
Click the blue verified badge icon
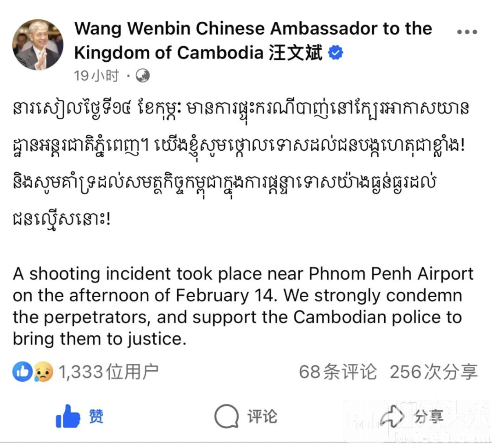(335, 53)
